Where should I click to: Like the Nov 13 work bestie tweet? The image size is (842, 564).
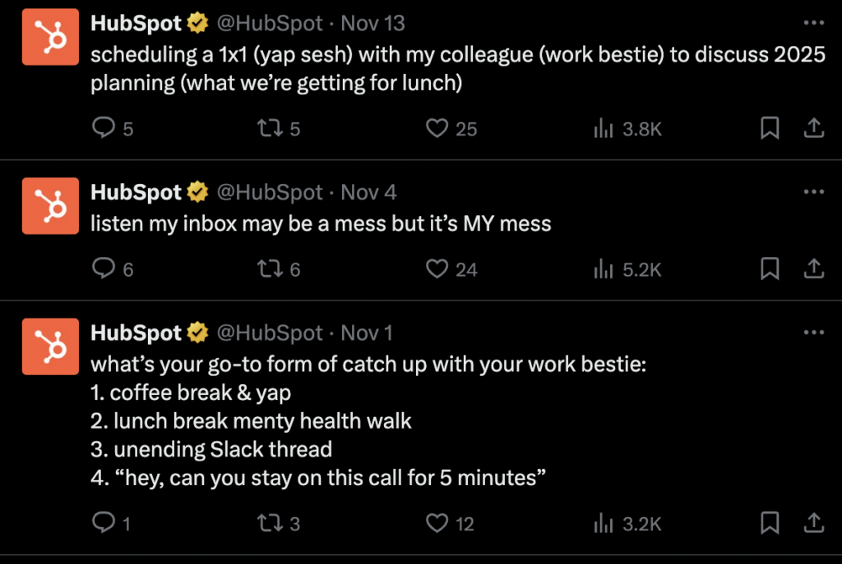(x=437, y=129)
